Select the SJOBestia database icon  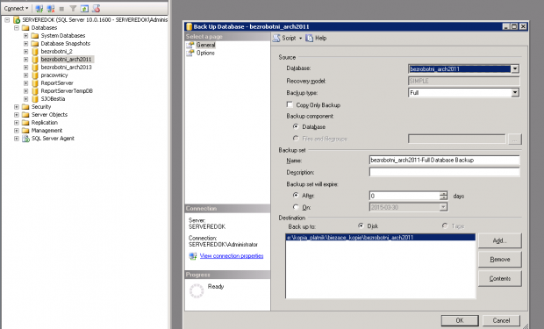click(35, 99)
